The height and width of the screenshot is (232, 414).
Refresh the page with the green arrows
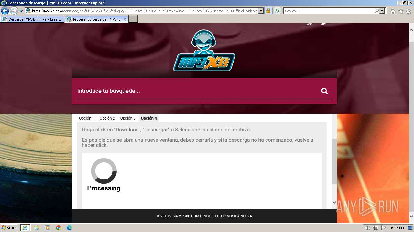(x=277, y=11)
